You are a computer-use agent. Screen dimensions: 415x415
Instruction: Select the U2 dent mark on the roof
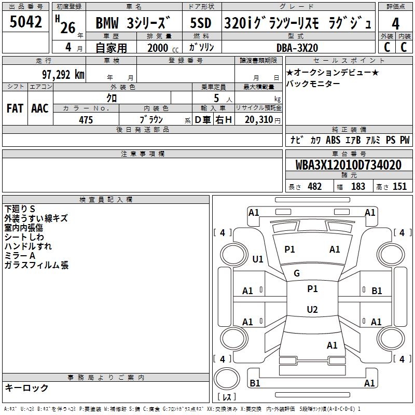click(x=312, y=310)
